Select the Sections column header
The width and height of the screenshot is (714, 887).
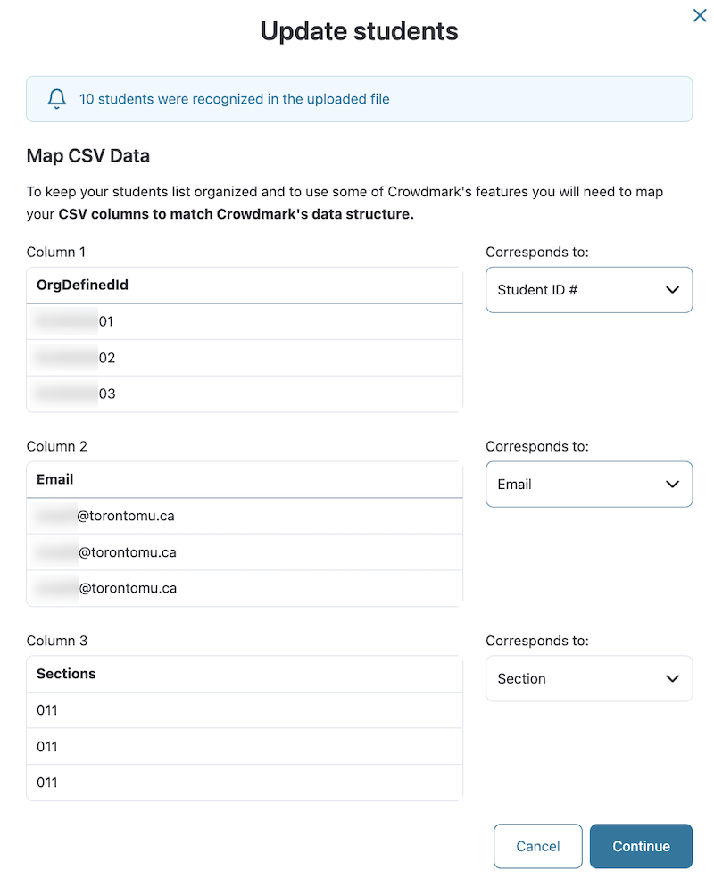click(66, 675)
